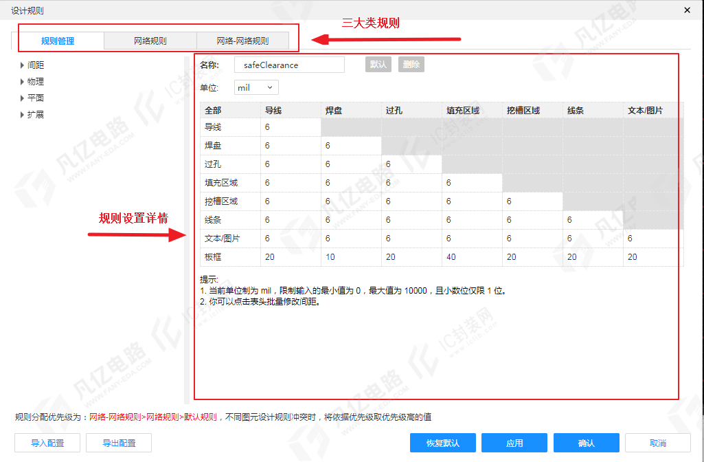The height and width of the screenshot is (462, 704).
Task: Switch to the 规则管理 tab
Action: (58, 41)
